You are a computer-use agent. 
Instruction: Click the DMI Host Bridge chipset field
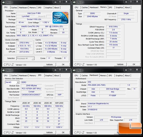[113, 89]
